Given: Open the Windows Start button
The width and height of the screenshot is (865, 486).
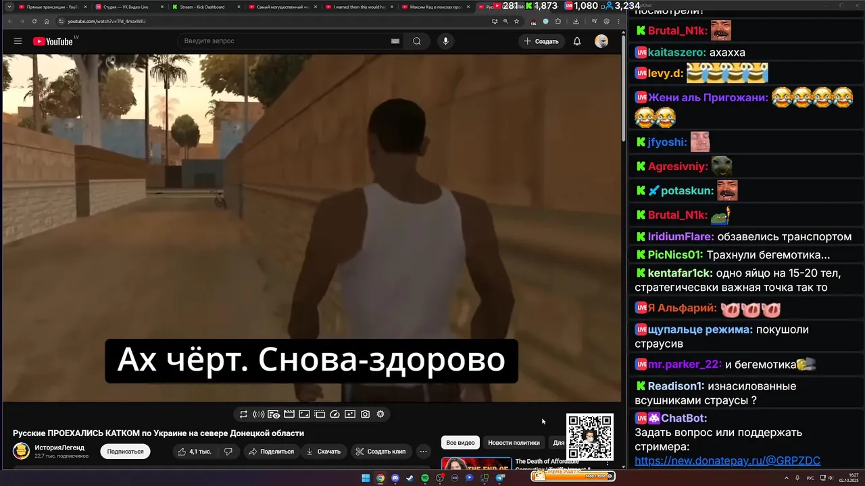Looking at the screenshot, I should [x=366, y=478].
